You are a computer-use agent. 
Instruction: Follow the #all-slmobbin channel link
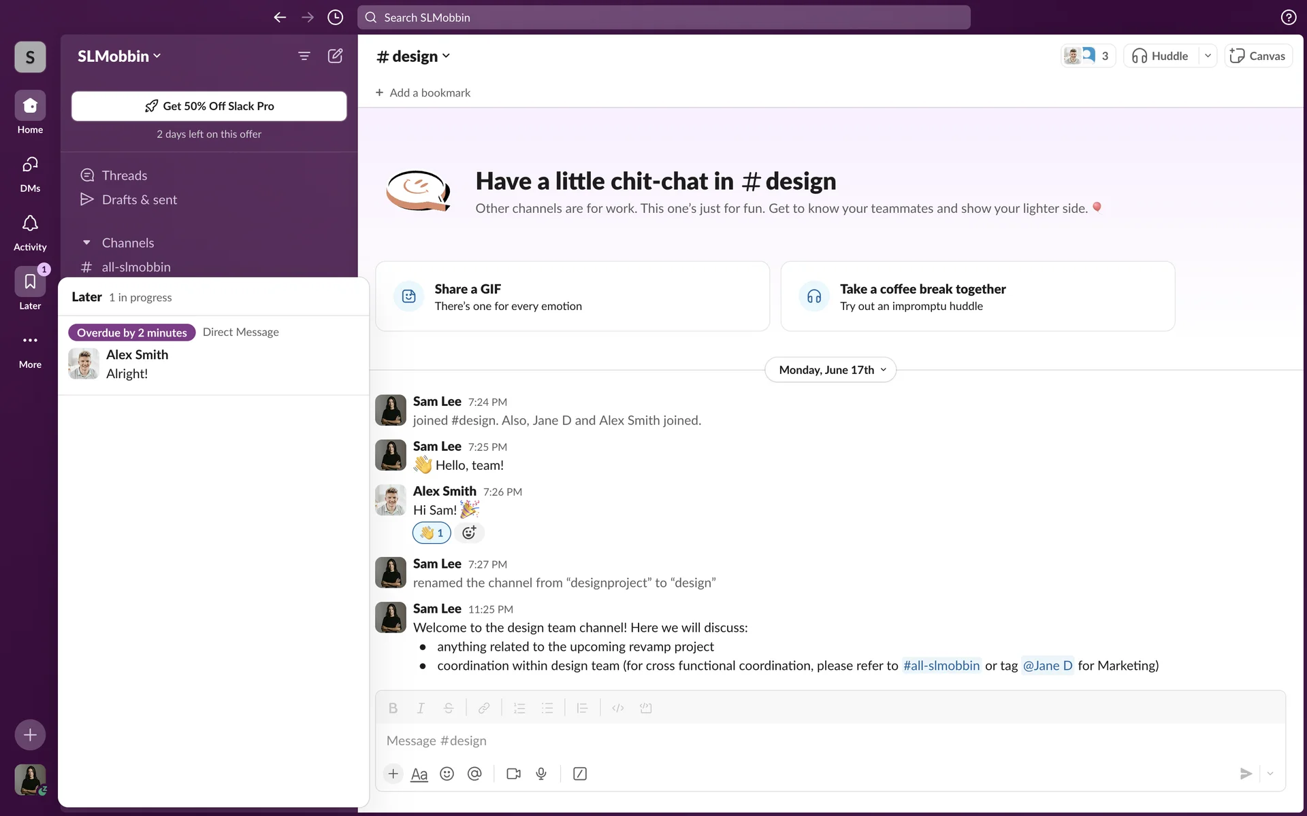pos(941,666)
